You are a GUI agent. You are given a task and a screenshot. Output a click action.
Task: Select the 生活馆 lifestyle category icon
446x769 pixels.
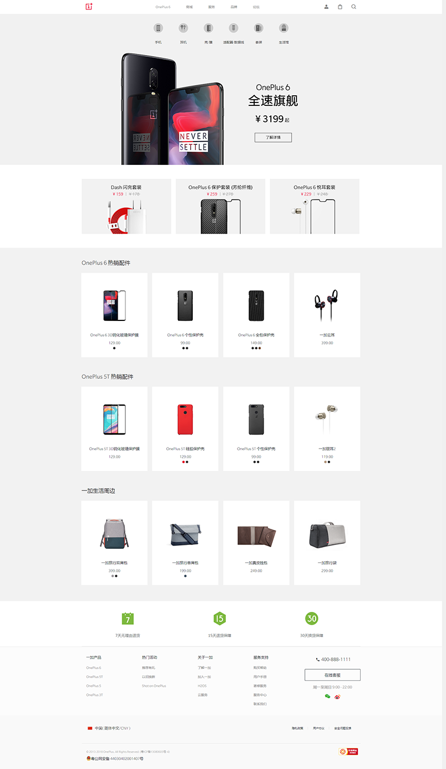click(284, 28)
